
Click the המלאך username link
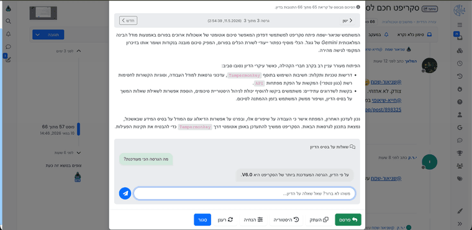(x=411, y=61)
